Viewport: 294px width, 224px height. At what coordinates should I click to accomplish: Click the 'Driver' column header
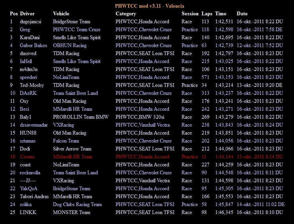(27, 14)
